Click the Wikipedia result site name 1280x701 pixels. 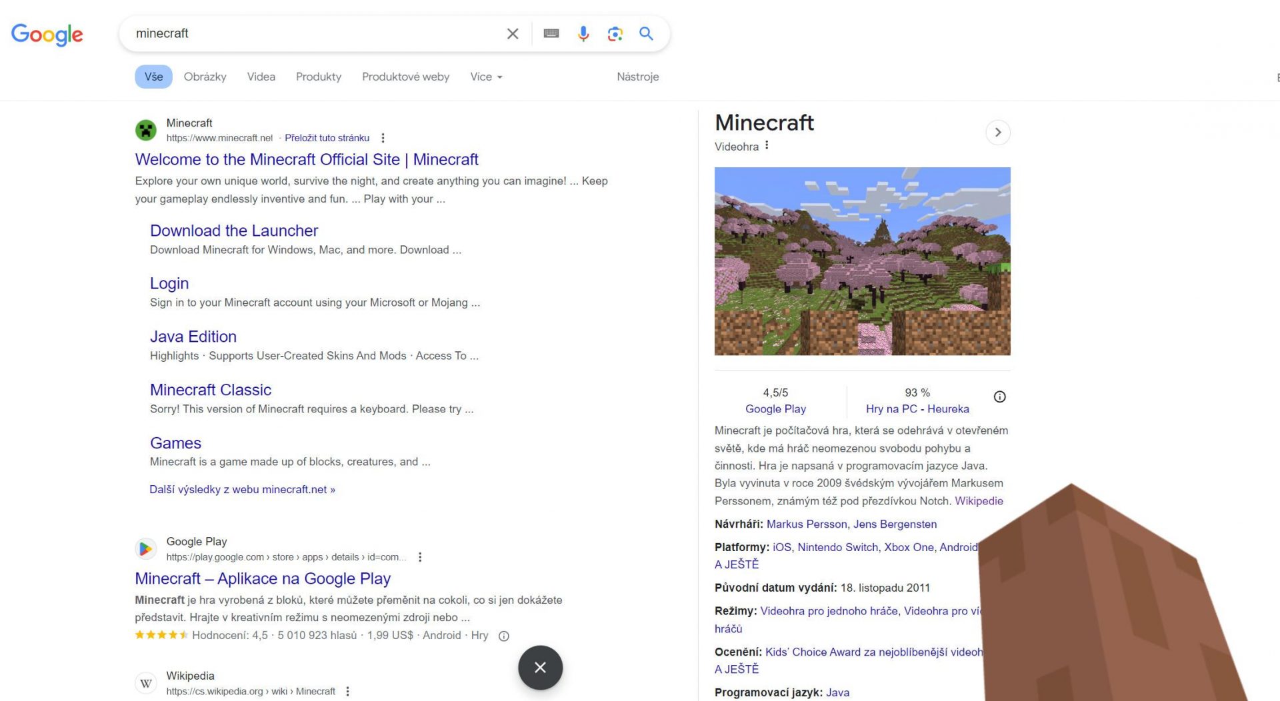click(190, 676)
